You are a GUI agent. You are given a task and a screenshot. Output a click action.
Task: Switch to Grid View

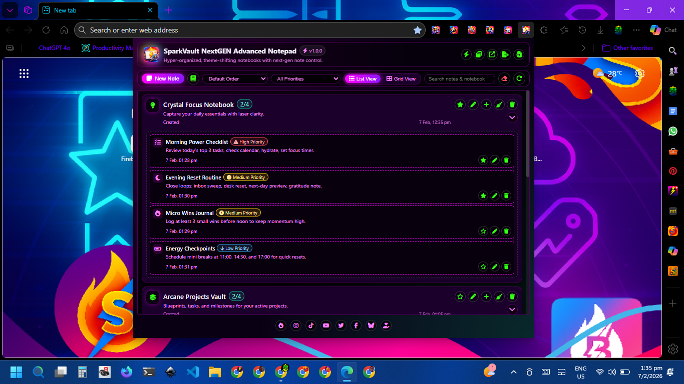pos(401,78)
